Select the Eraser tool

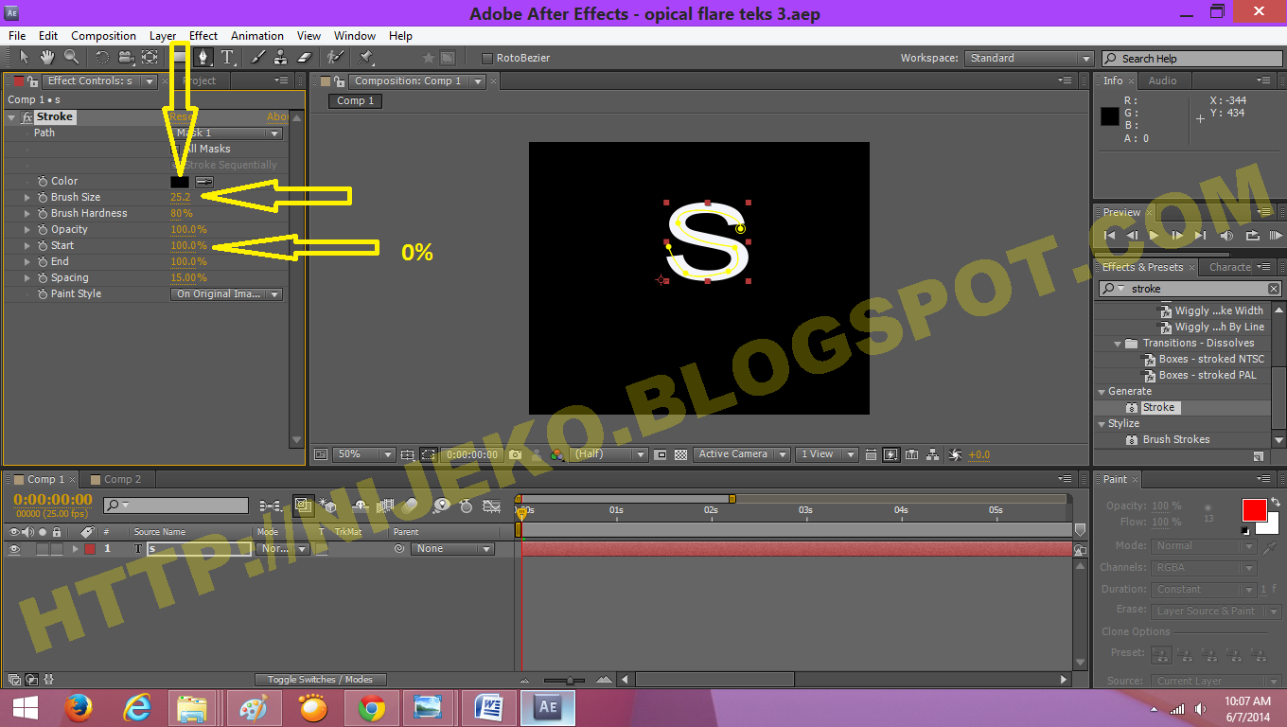(x=305, y=58)
